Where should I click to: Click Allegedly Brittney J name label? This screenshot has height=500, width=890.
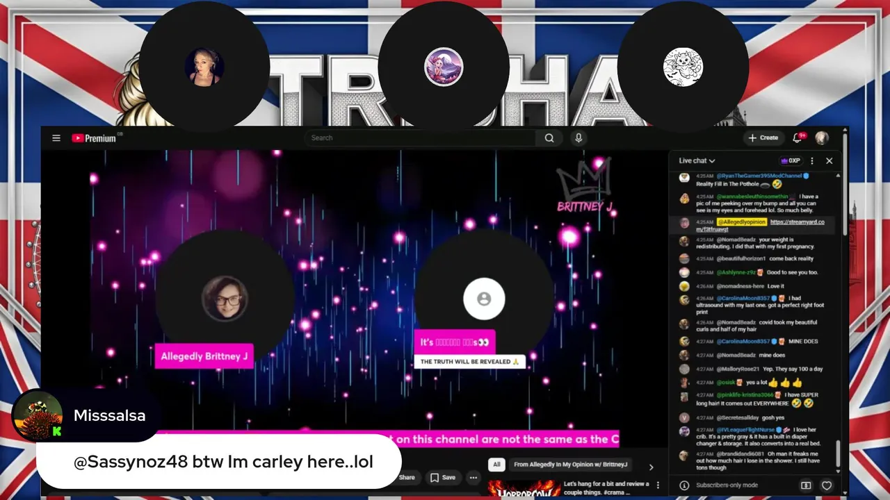click(204, 356)
